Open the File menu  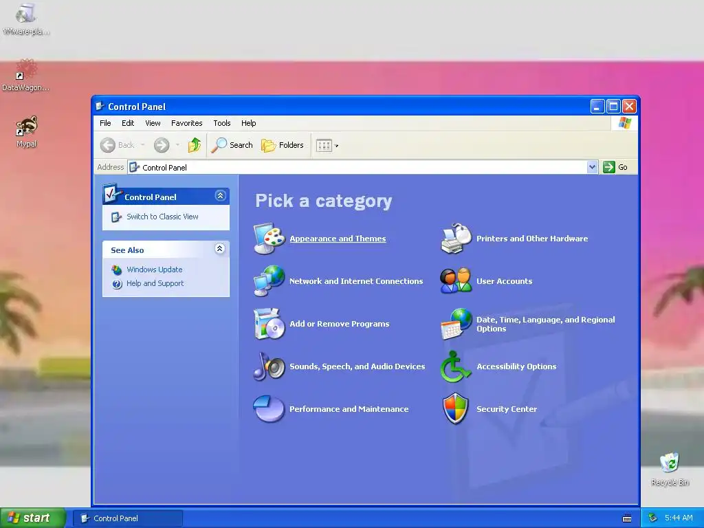[x=105, y=123]
